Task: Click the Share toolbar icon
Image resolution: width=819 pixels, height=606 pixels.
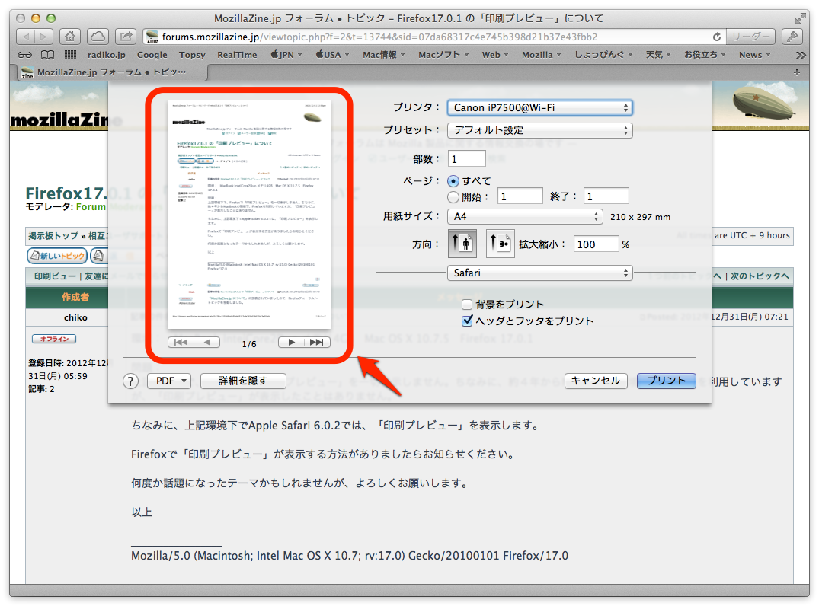Action: (126, 36)
